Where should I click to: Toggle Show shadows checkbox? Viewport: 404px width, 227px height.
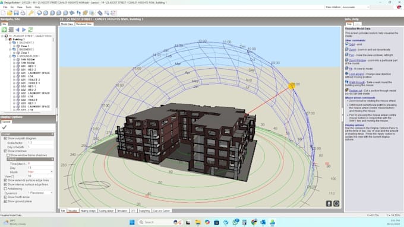point(5,151)
